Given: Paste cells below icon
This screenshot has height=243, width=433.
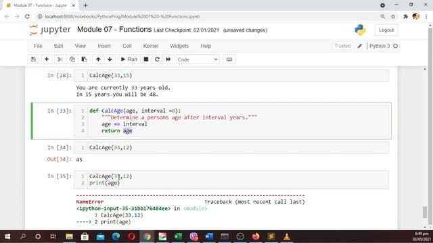Looking at the screenshot, I should tap(84, 59).
